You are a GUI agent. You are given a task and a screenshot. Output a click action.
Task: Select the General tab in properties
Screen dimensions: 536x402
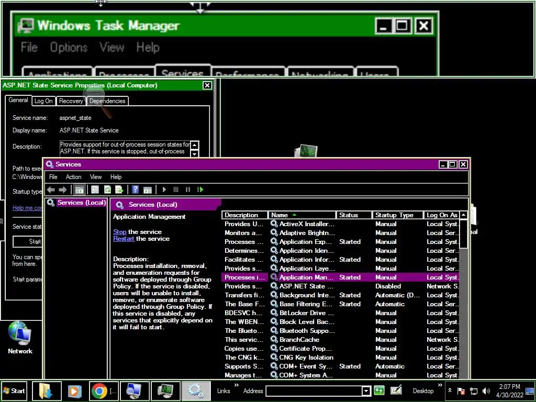click(x=18, y=100)
